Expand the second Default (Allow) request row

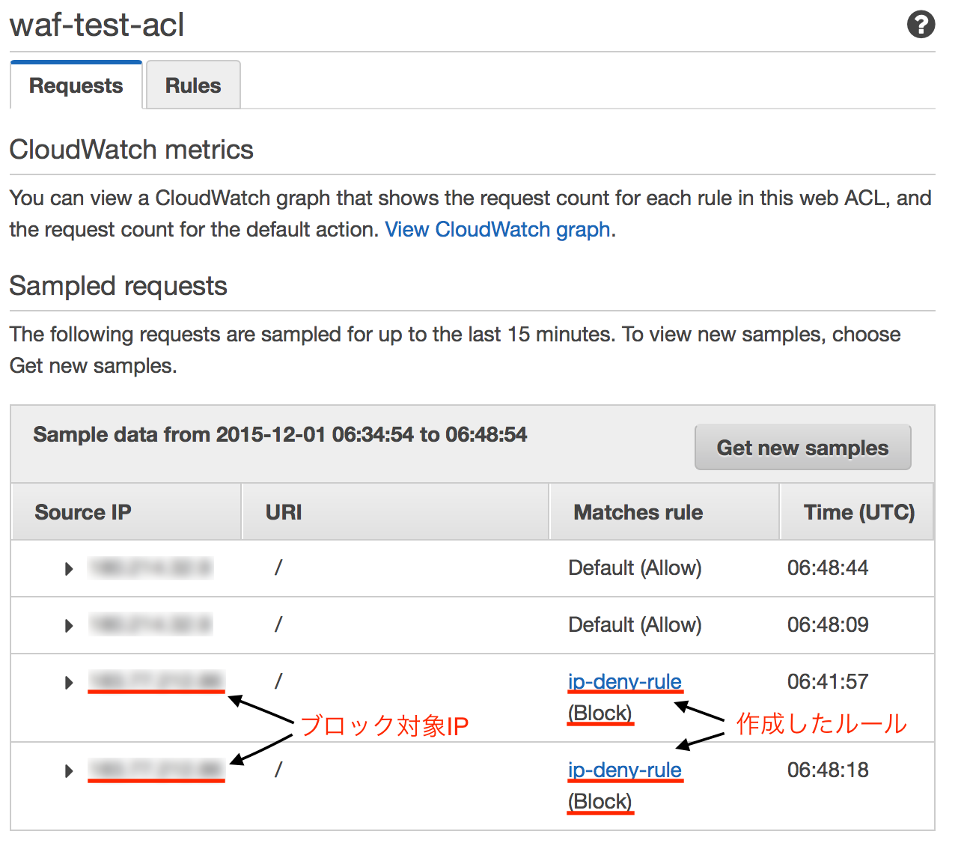68,625
